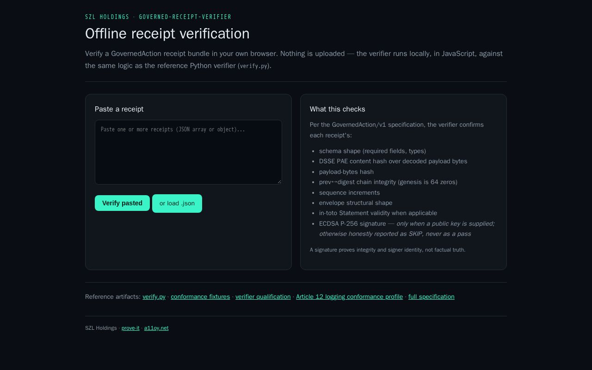Click the 'Reference artifacts:' label
592x370 pixels.
click(113, 296)
